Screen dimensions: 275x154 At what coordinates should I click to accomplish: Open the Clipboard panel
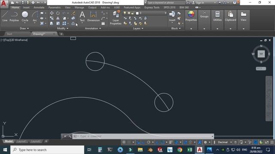coord(230,16)
